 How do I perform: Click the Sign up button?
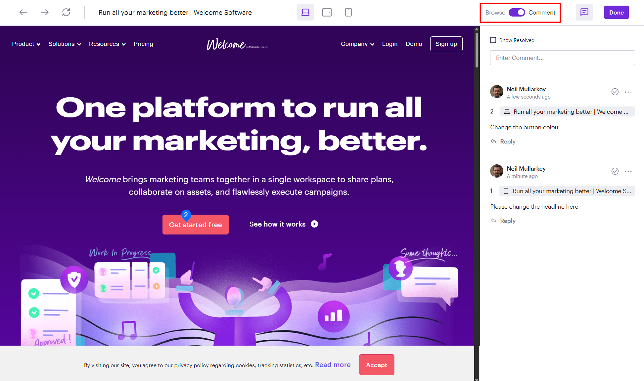click(446, 44)
